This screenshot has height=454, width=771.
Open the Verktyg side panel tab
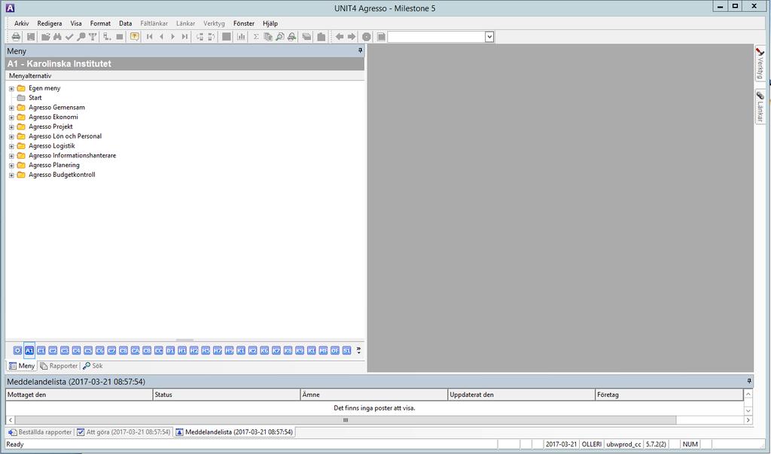(x=760, y=63)
